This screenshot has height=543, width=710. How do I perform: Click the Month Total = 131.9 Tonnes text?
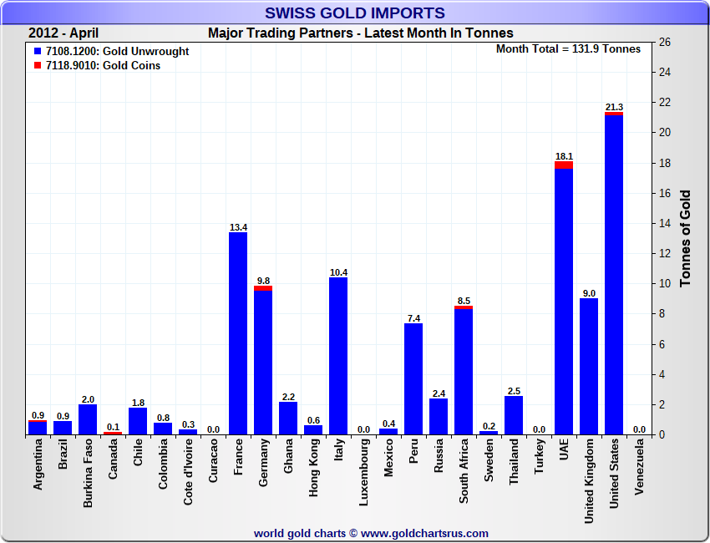[x=568, y=49]
